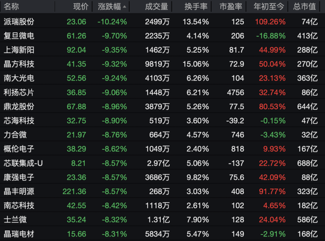Viewport: 325px width, 241px height.
Task: Open the 派瑞股份 stock row
Action: click(x=163, y=21)
